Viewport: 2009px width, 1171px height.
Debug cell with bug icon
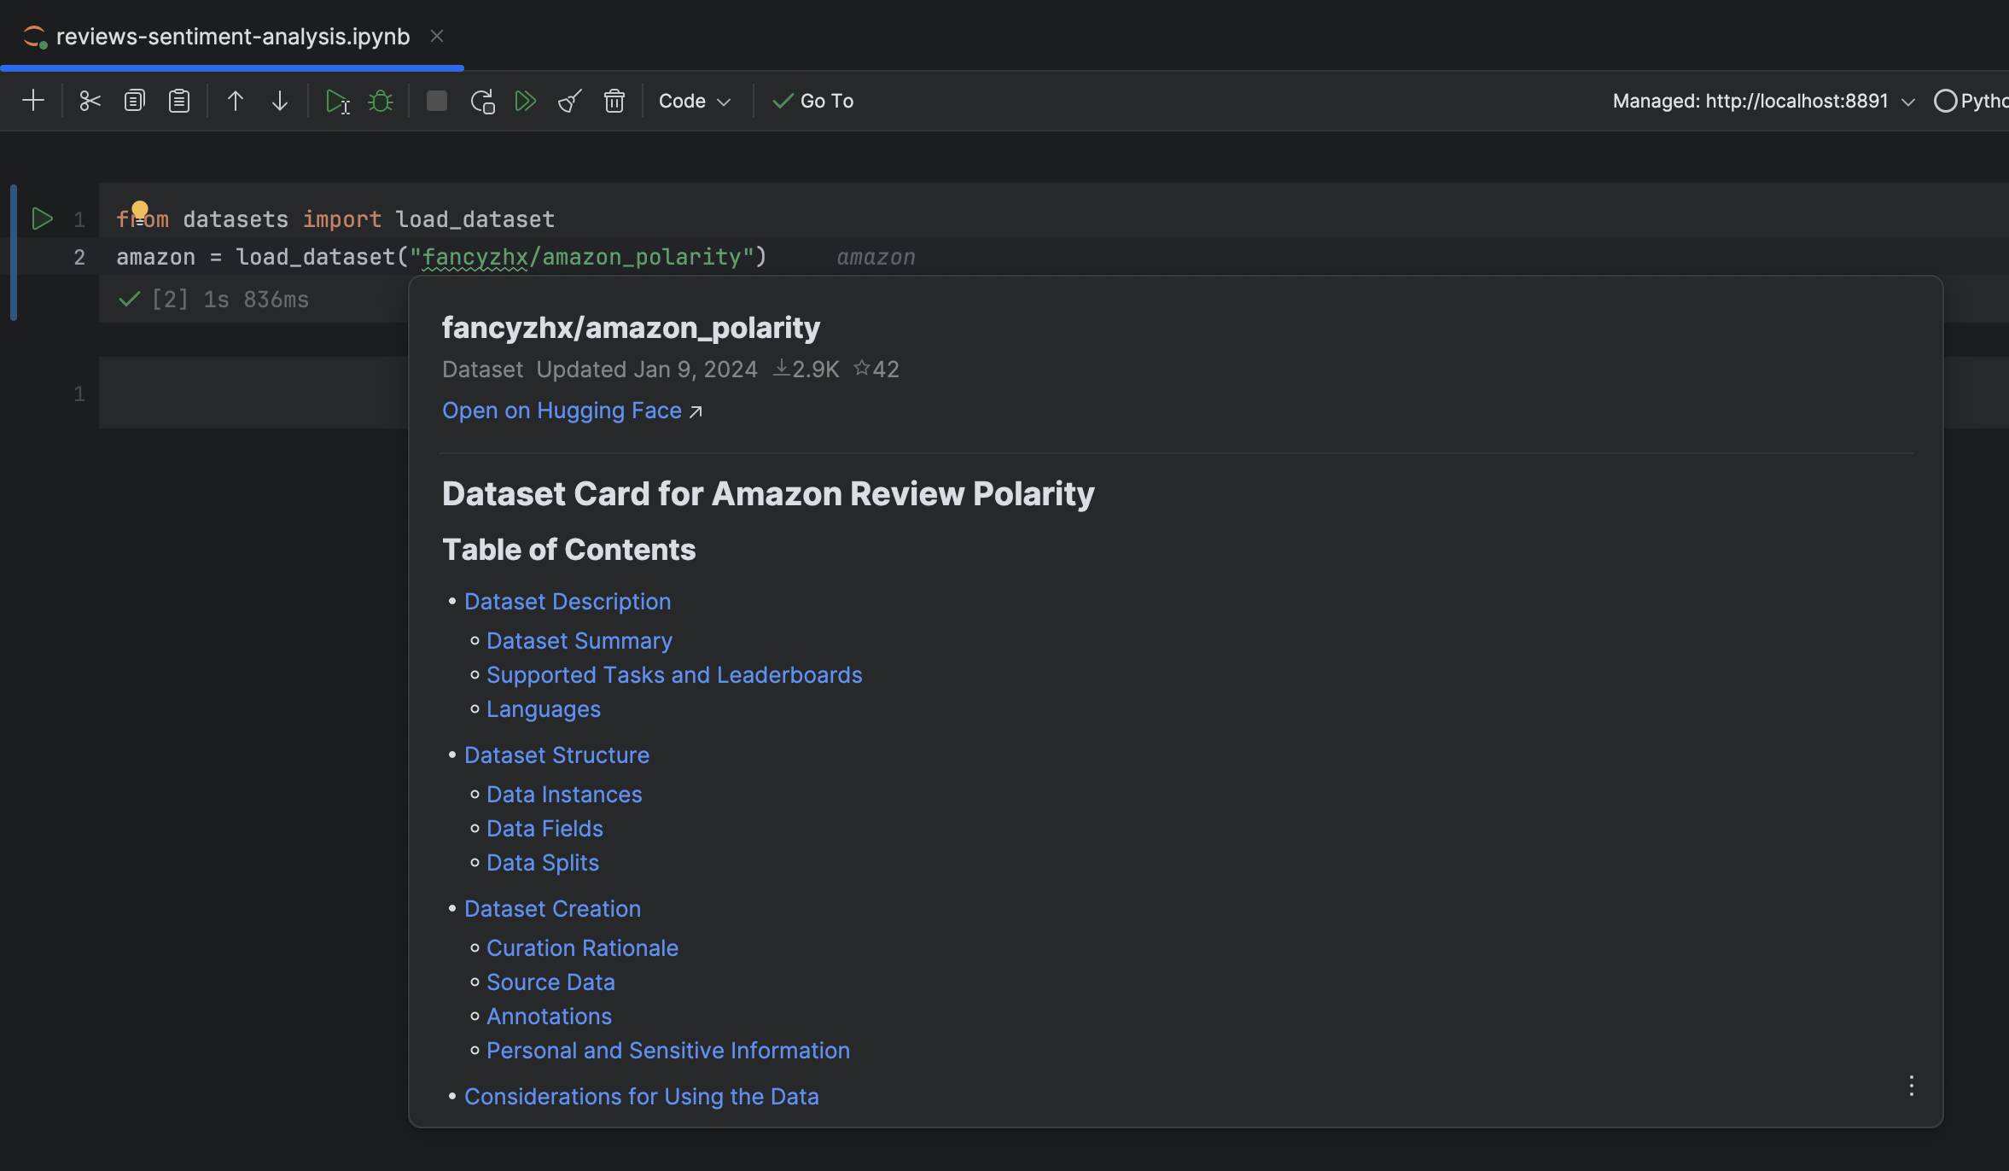pyautogui.click(x=381, y=101)
